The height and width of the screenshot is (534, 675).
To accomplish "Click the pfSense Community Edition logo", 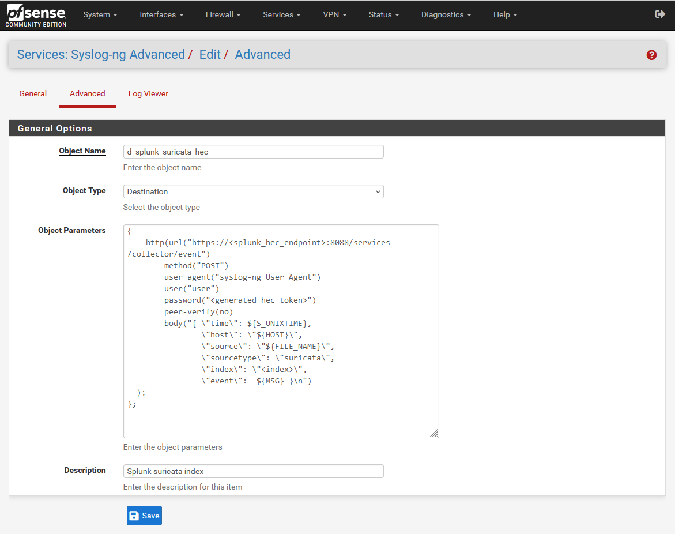I will tap(36, 16).
